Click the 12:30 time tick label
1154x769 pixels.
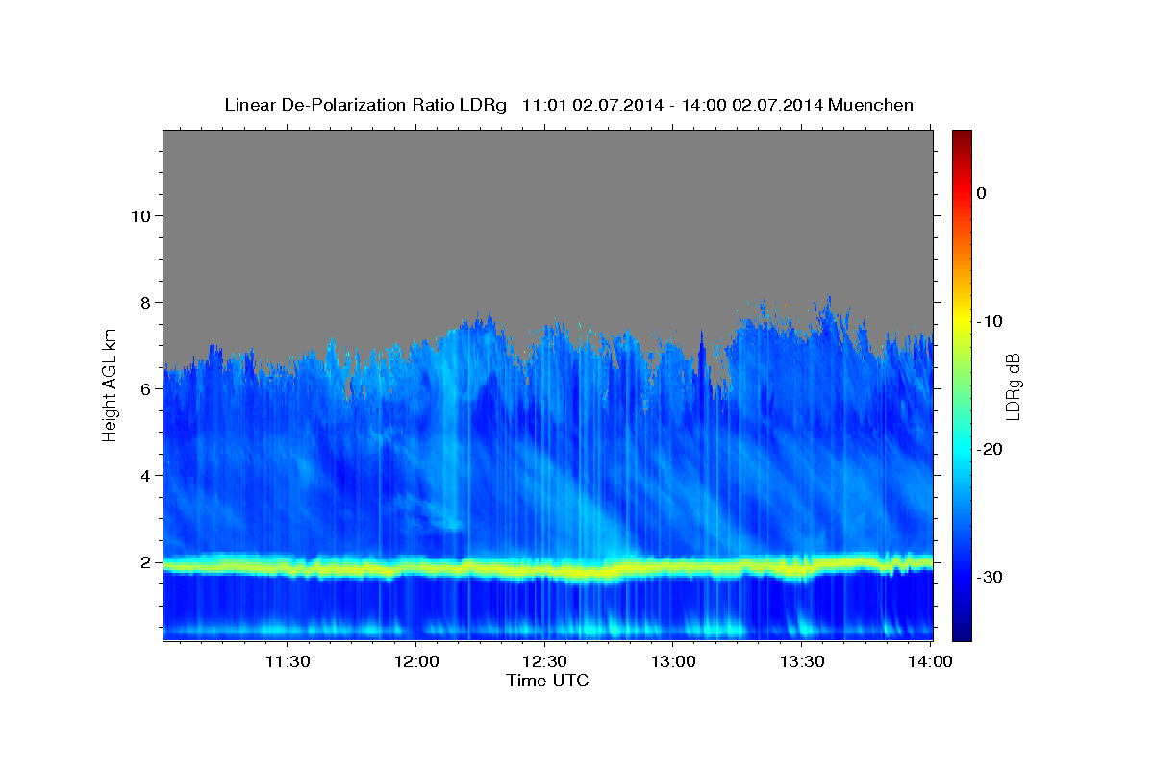[545, 661]
